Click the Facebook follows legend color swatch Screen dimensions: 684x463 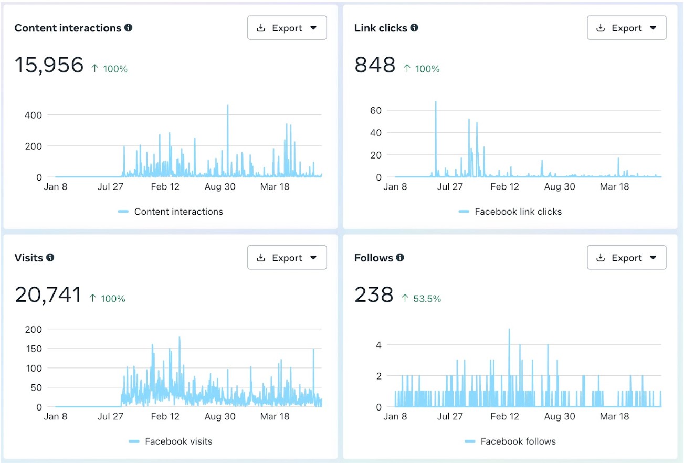pyautogui.click(x=470, y=441)
